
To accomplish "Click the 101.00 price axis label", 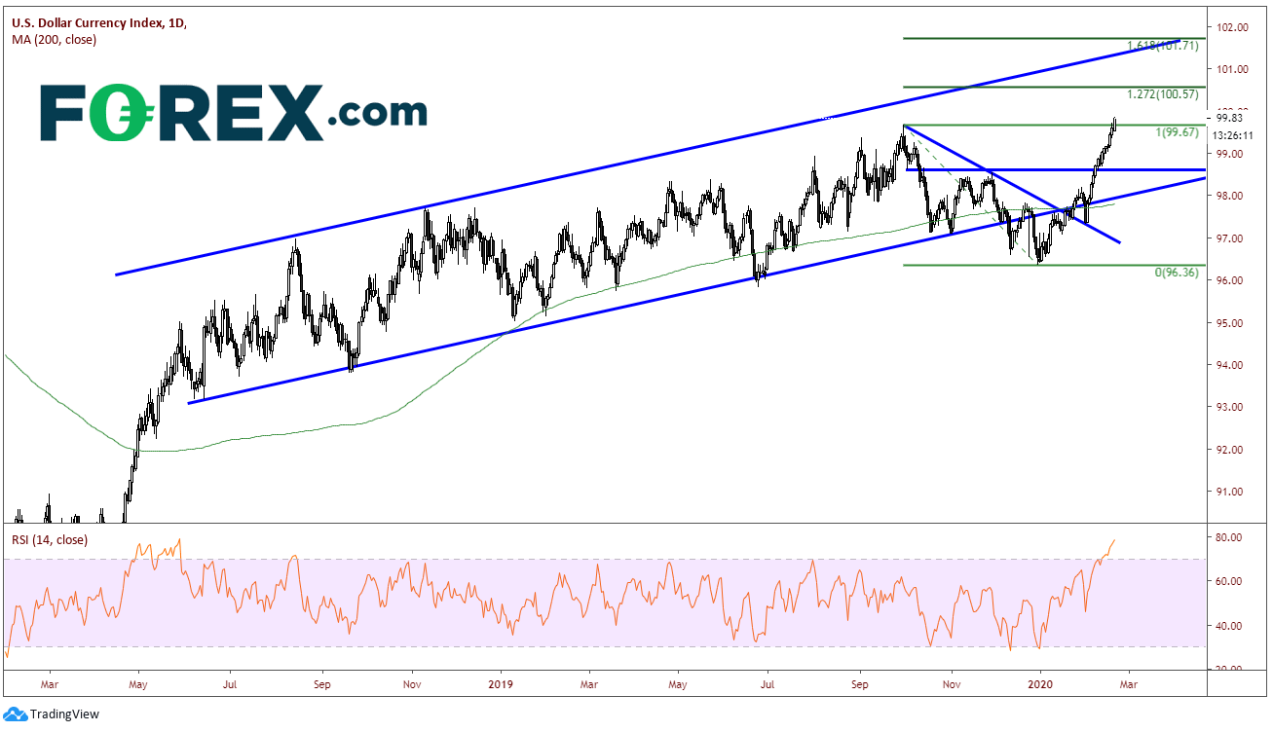I will click(x=1230, y=69).
